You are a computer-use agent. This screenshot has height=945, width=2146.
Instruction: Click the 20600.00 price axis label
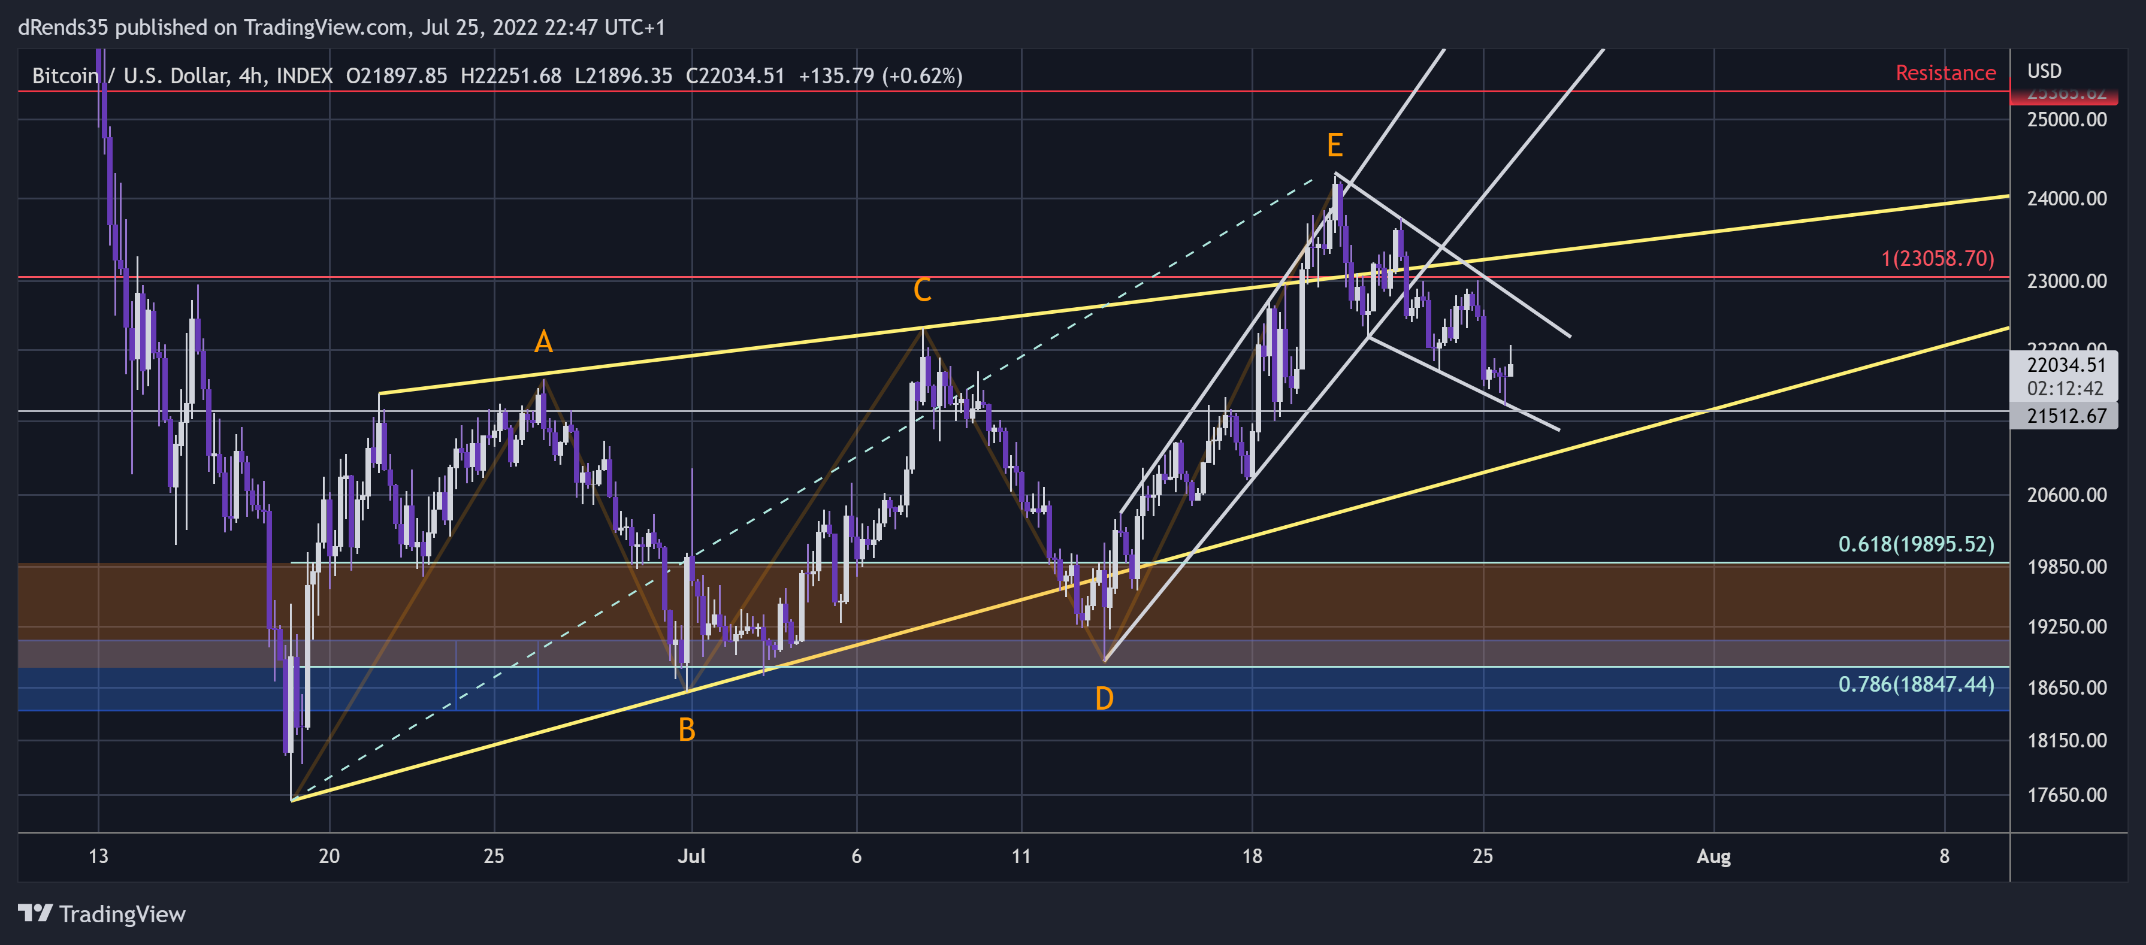point(2067,495)
